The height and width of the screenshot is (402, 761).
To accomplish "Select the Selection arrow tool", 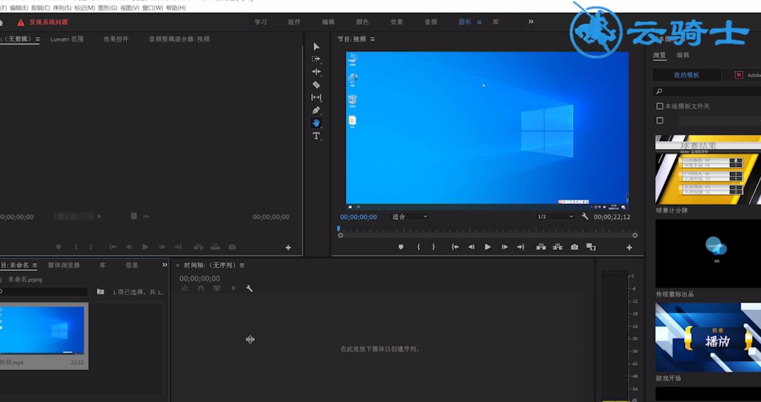I will (x=316, y=46).
